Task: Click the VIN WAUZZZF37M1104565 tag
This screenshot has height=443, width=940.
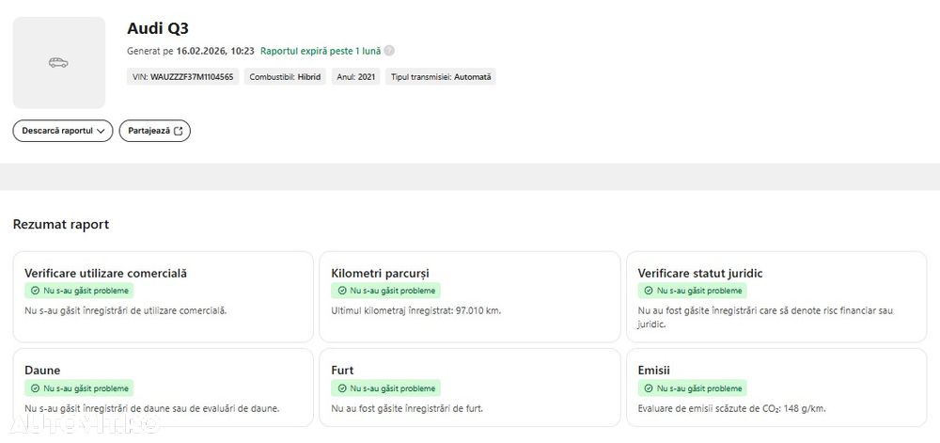Action: point(183,77)
